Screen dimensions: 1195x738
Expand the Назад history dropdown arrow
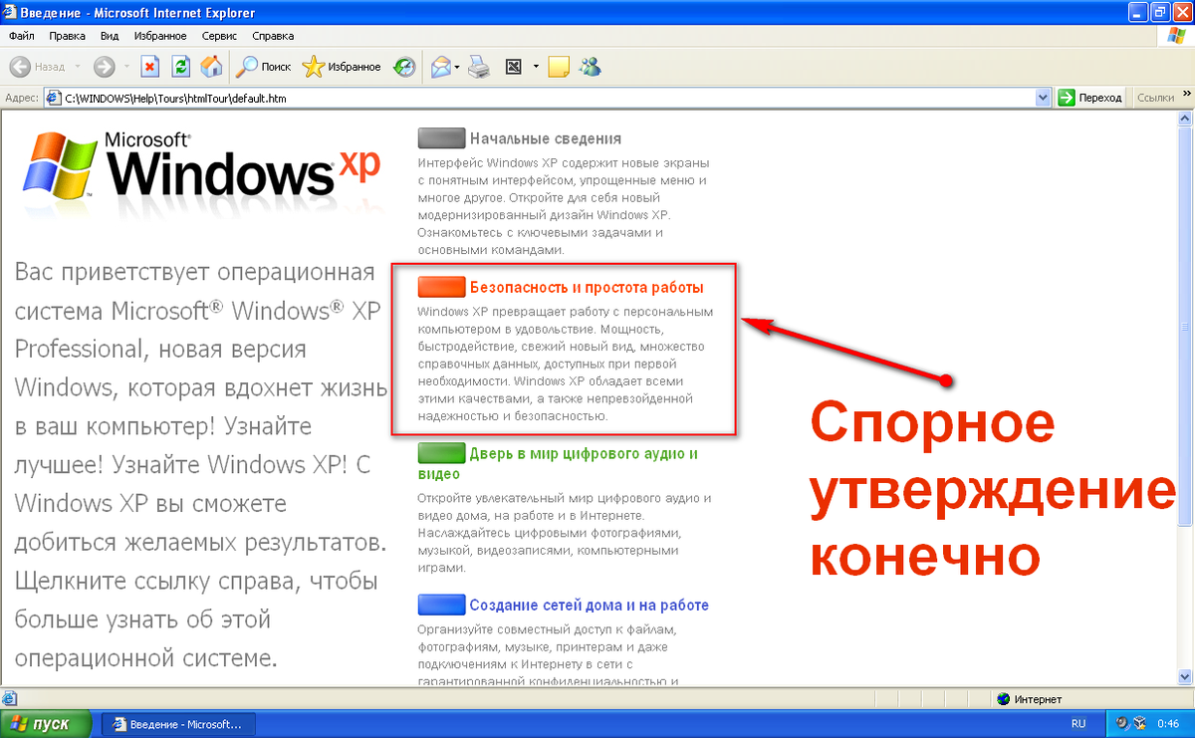click(x=78, y=67)
